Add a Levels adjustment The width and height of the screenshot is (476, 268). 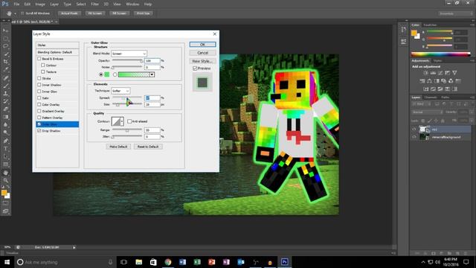click(x=433, y=73)
